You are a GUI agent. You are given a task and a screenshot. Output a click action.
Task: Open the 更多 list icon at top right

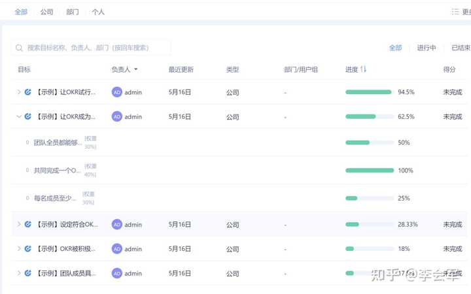[x=456, y=12]
